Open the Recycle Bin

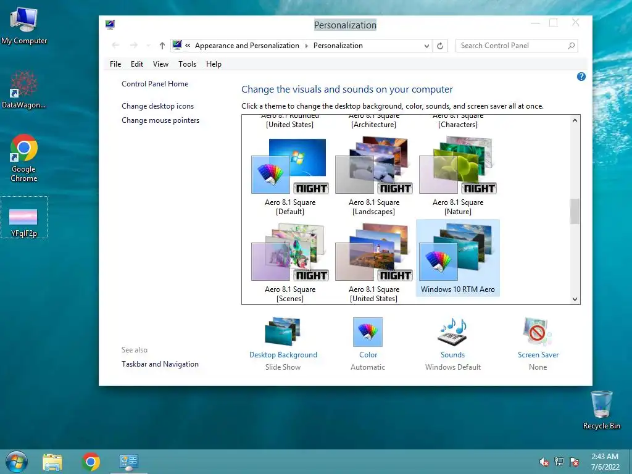[x=601, y=410]
